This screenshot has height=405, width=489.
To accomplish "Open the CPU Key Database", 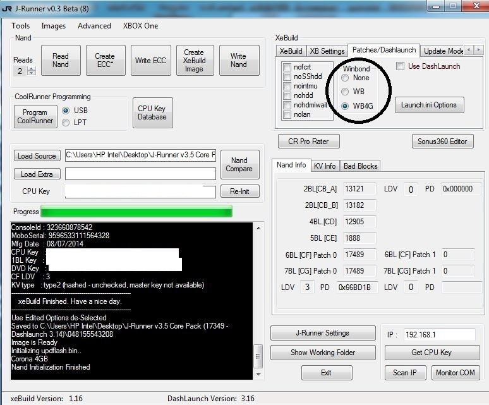I will tap(152, 112).
